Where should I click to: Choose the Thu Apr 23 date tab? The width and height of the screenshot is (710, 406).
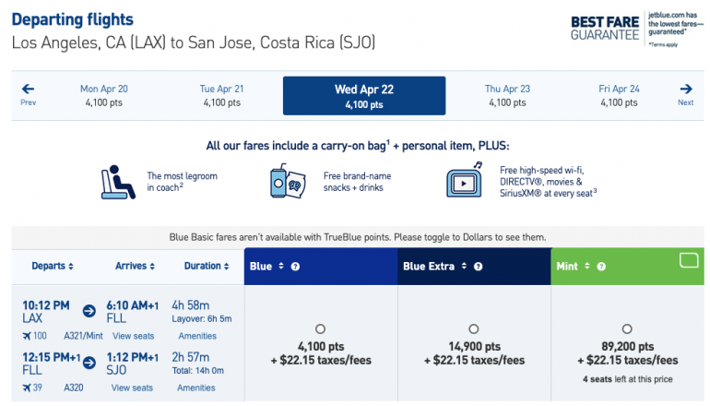[507, 95]
